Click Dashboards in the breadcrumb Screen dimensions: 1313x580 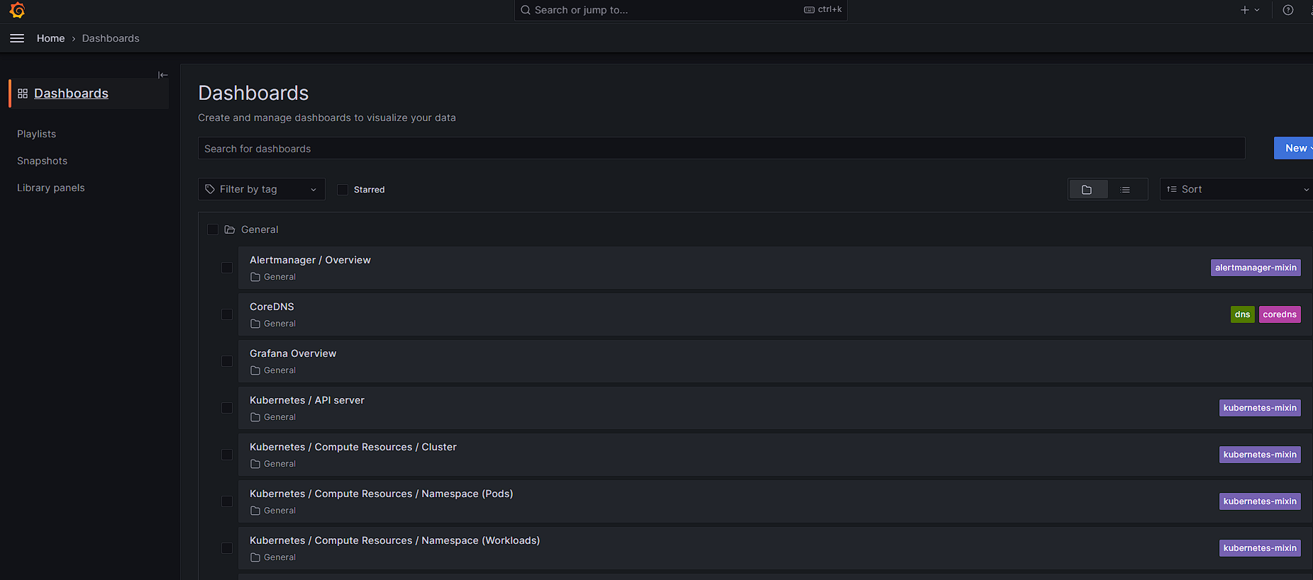click(x=111, y=38)
